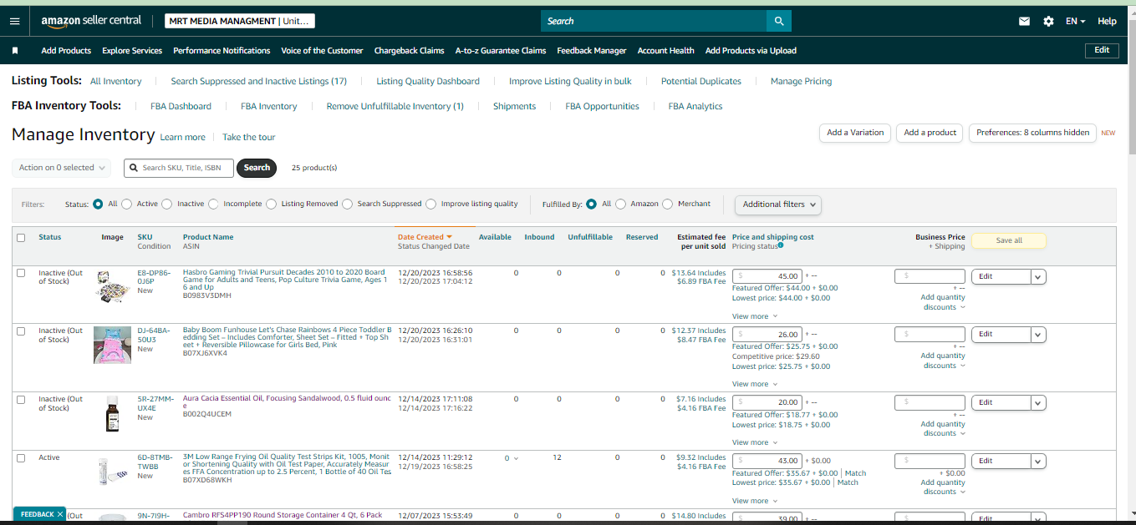1136x525 pixels.
Task: Open the mail messages icon
Action: pos(1024,21)
